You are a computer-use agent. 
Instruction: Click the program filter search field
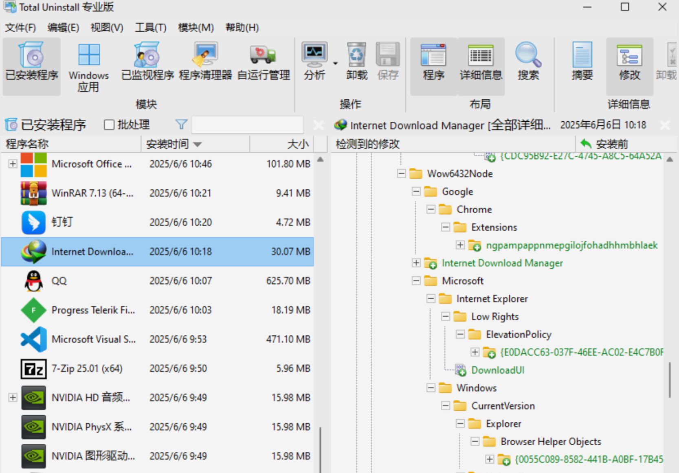point(247,125)
